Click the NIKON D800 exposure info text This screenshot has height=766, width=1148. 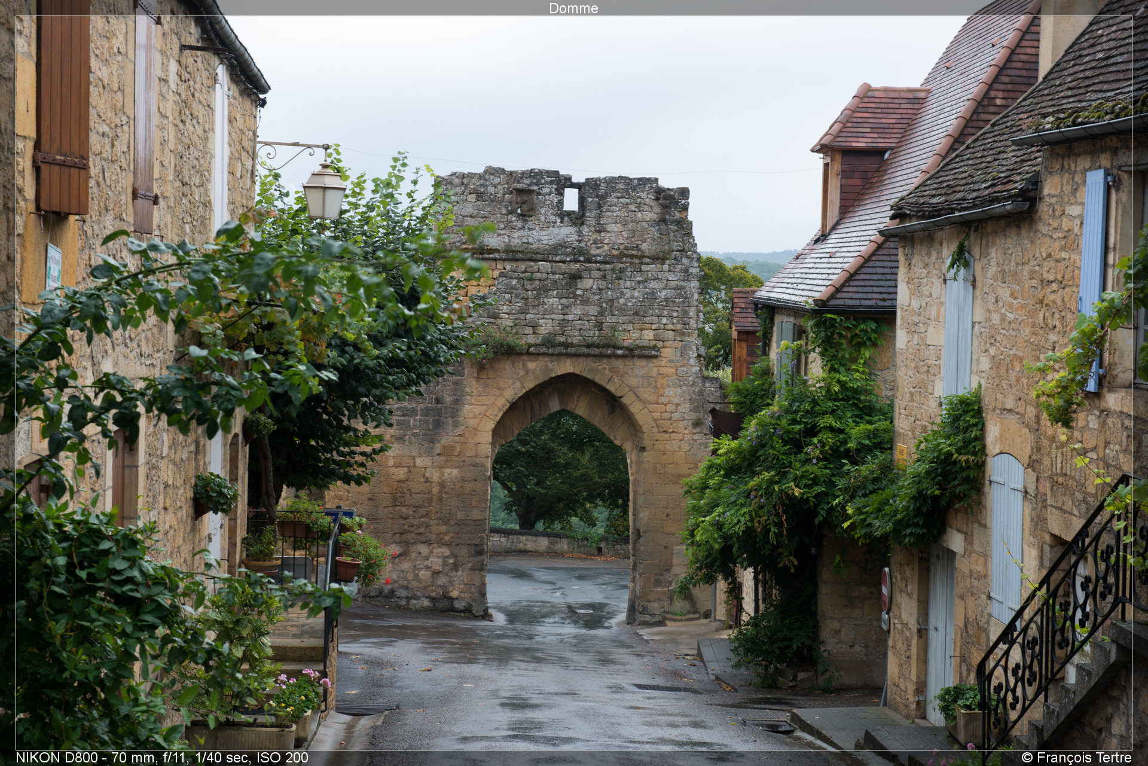(x=162, y=758)
